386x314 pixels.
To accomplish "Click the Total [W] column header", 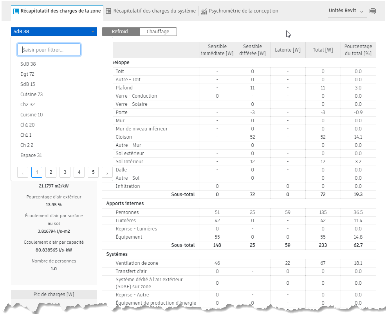I will 323,50.
